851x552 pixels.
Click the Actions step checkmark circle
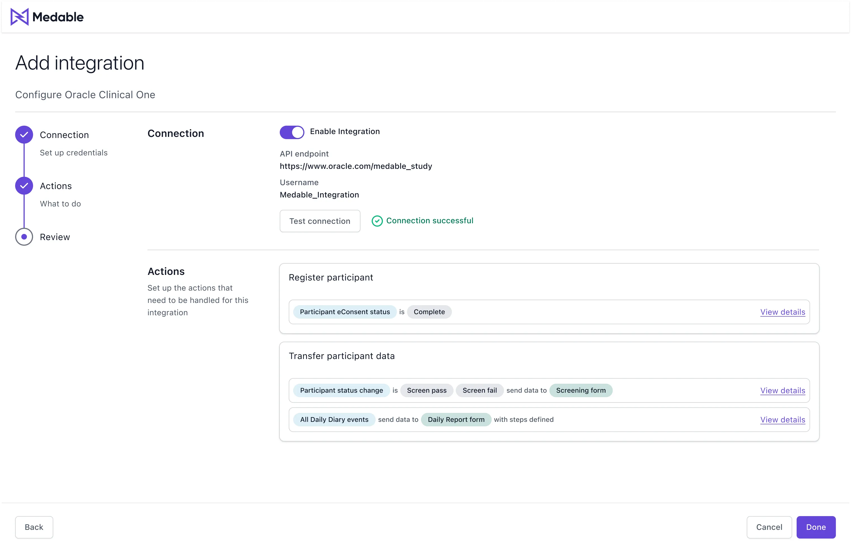[x=24, y=186]
